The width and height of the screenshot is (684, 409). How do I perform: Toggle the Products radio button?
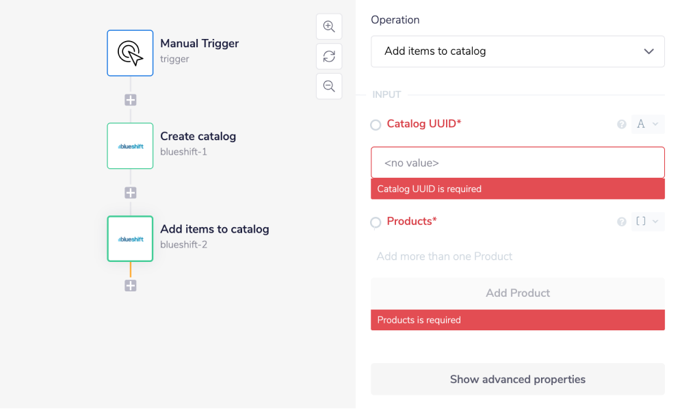click(x=376, y=222)
